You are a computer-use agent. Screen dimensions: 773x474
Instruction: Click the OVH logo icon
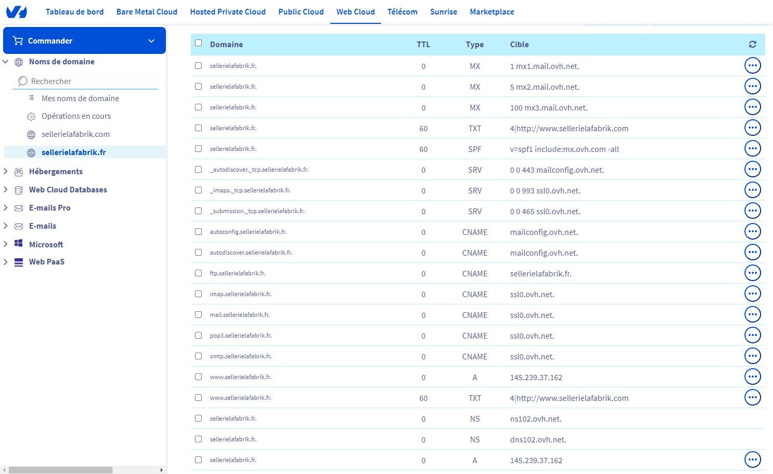[x=16, y=11]
